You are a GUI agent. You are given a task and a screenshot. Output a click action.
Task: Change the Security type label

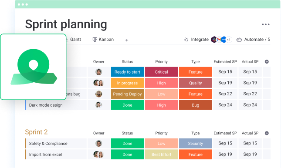(x=195, y=144)
